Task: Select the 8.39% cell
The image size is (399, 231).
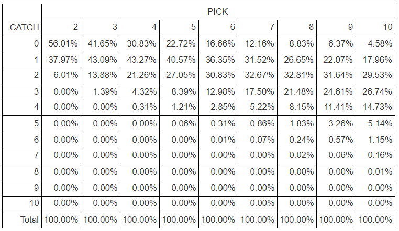Action: pyautogui.click(x=179, y=92)
